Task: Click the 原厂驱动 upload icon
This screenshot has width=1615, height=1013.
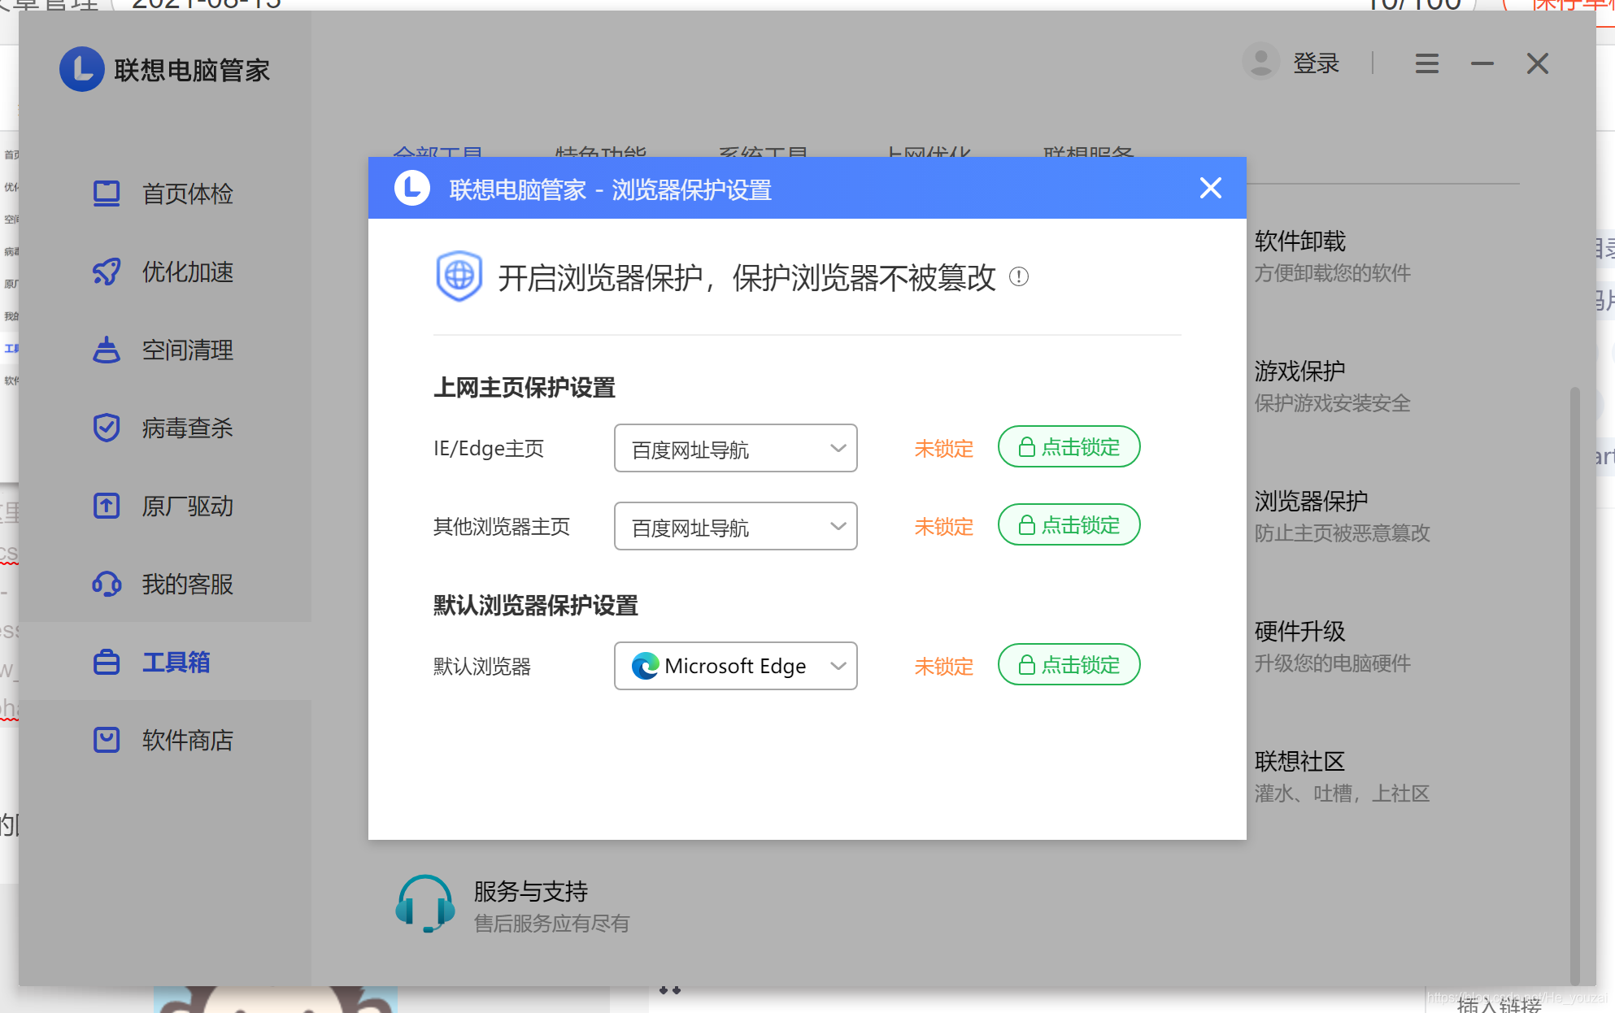Action: point(107,506)
